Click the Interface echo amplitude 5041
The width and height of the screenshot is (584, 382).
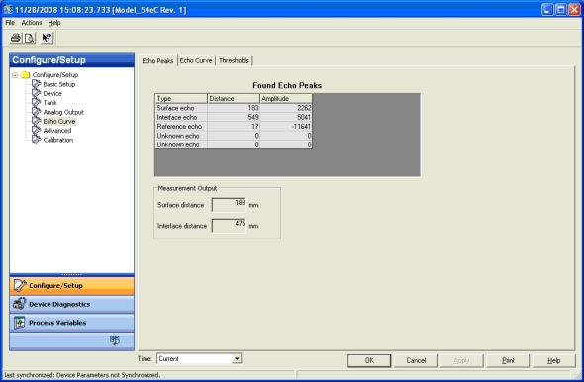click(x=286, y=118)
